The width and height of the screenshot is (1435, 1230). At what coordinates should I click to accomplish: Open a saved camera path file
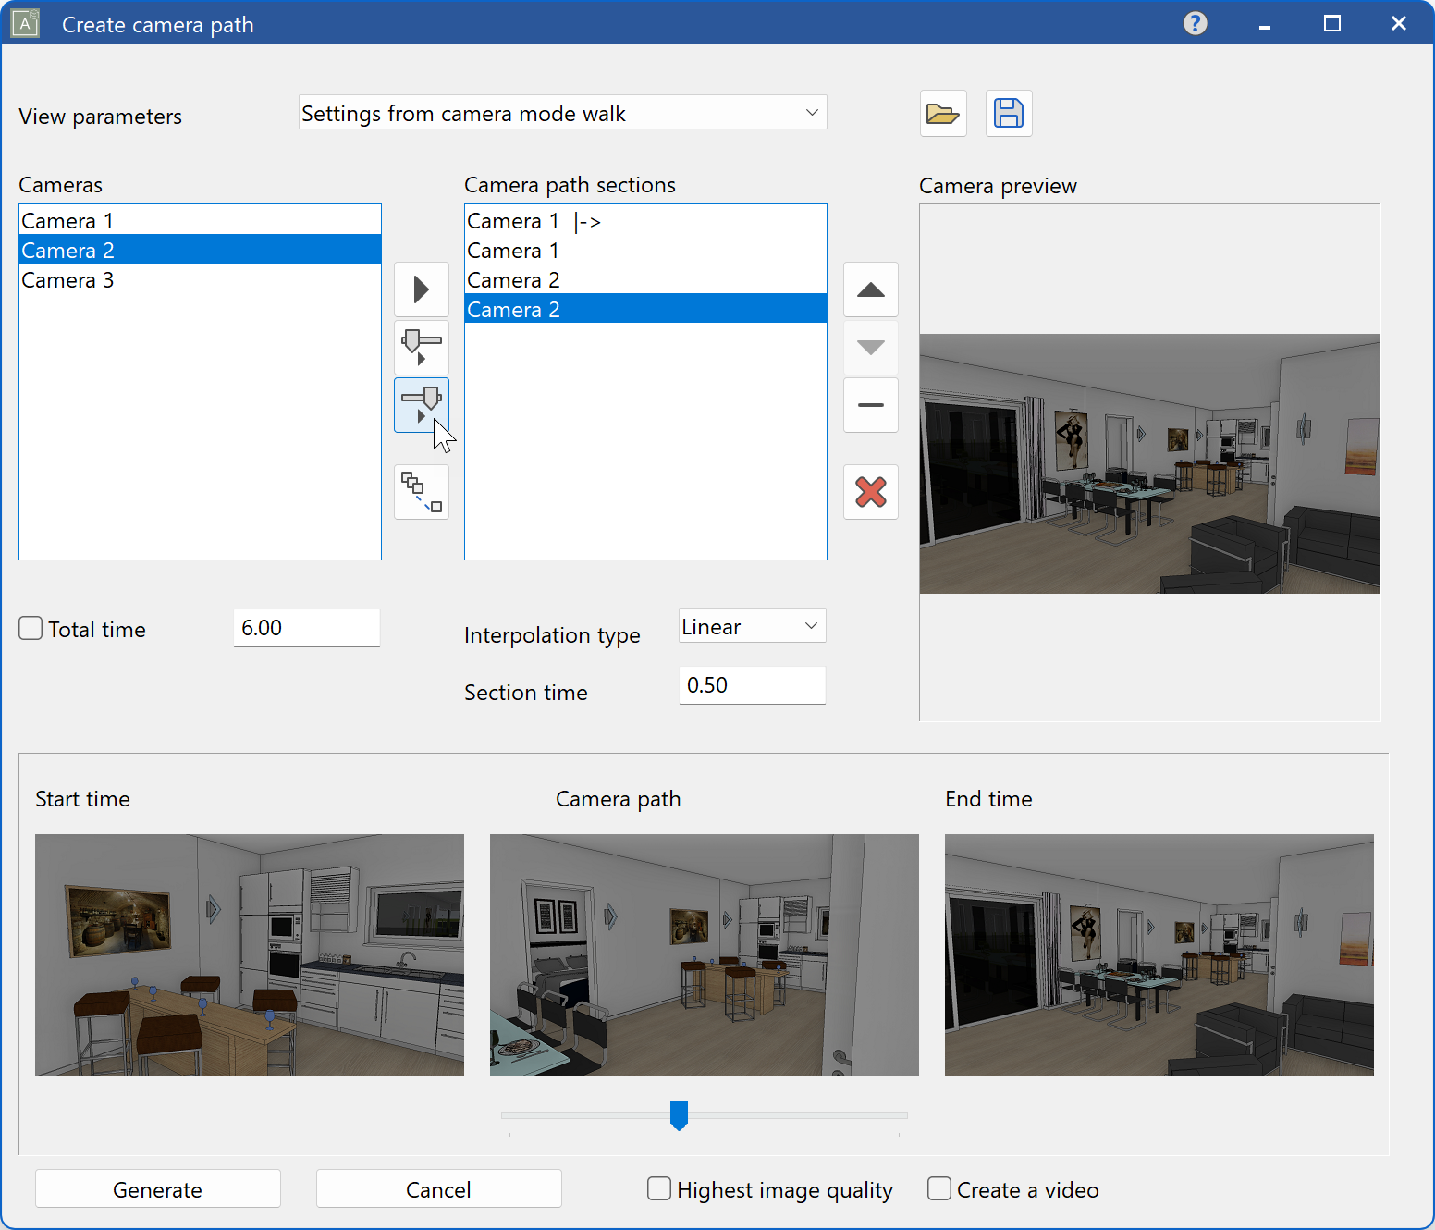pos(942,114)
